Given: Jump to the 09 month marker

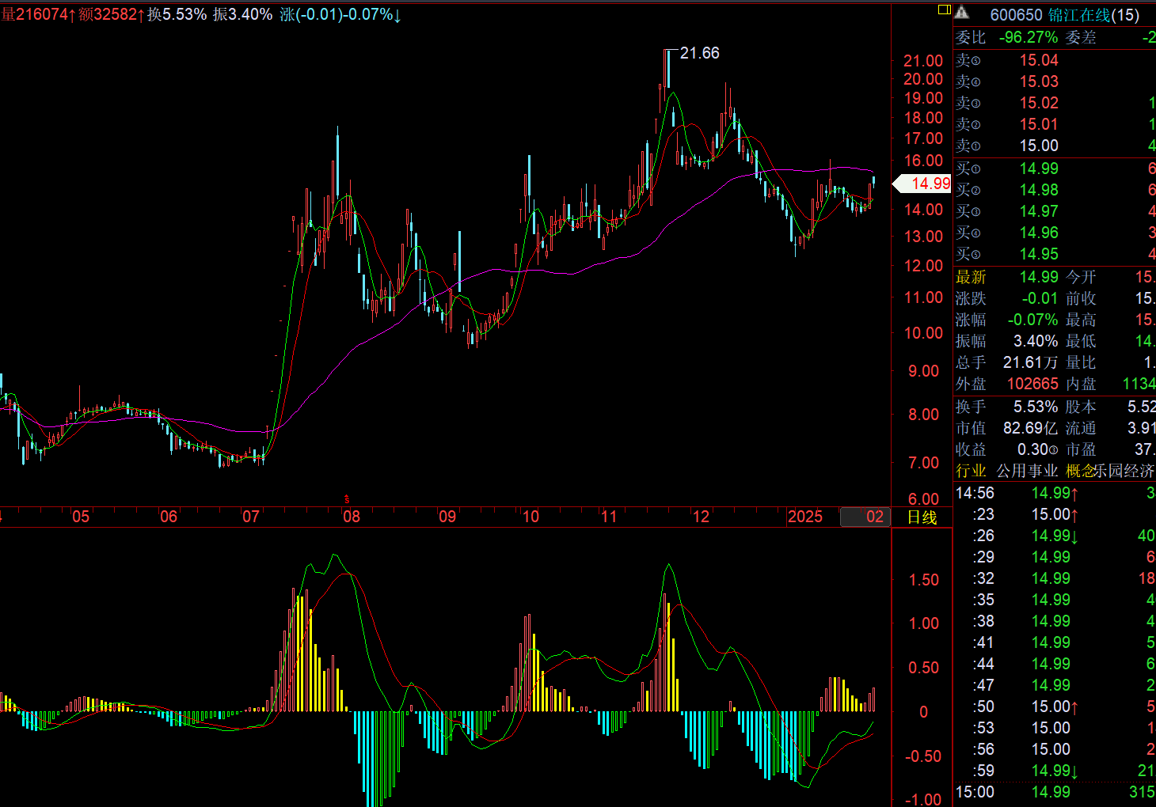Looking at the screenshot, I should coord(447,517).
